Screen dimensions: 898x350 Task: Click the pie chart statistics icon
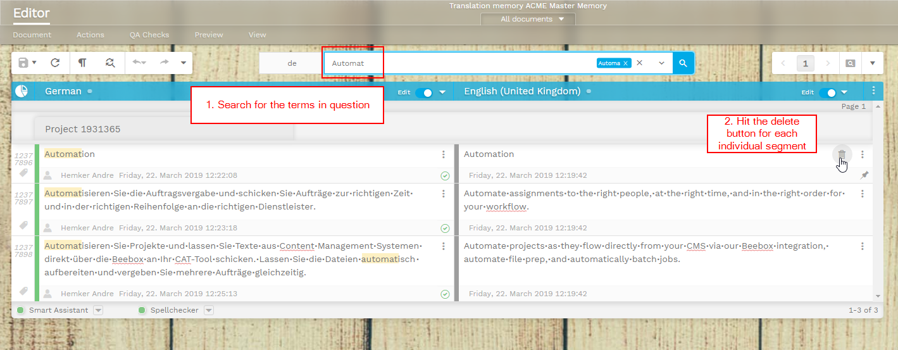[x=22, y=91]
